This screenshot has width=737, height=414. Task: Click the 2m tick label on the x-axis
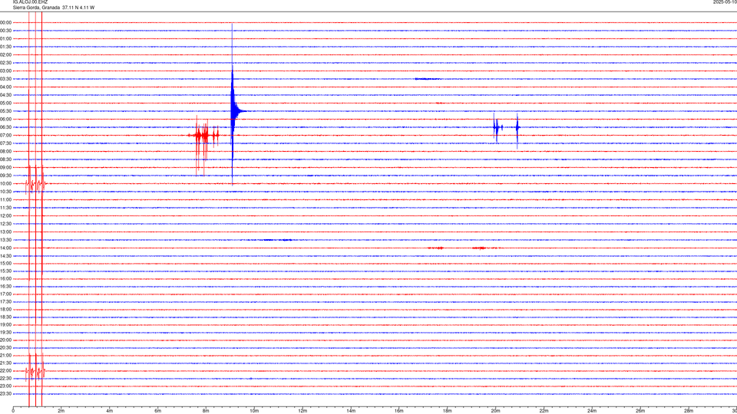(x=61, y=411)
